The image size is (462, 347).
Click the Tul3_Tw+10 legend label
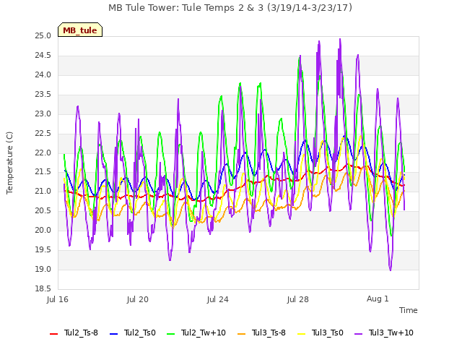(391, 333)
